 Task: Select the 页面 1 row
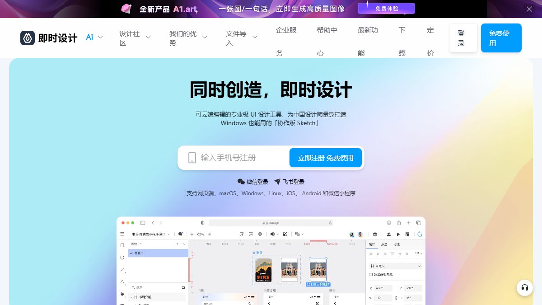tap(158, 253)
